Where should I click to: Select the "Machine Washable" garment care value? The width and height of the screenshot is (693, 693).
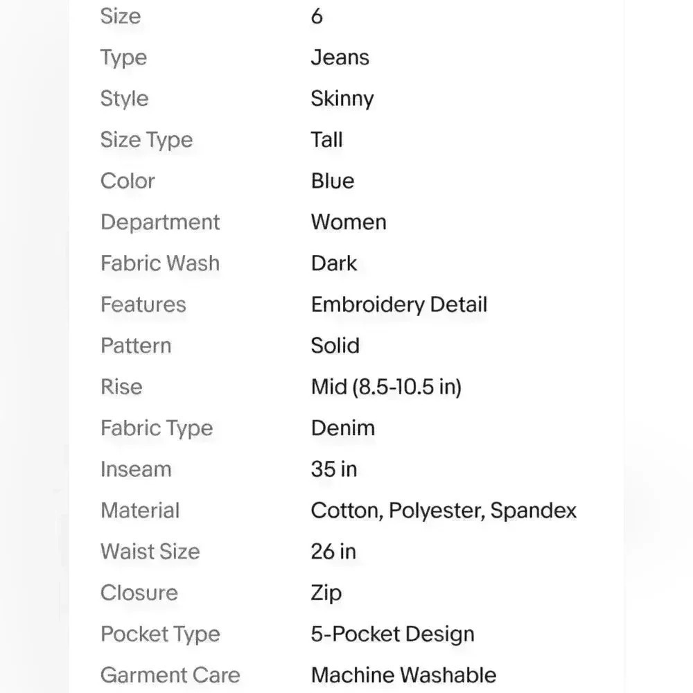(403, 675)
